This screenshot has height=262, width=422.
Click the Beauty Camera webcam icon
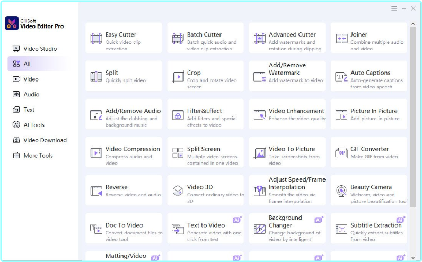(x=341, y=191)
